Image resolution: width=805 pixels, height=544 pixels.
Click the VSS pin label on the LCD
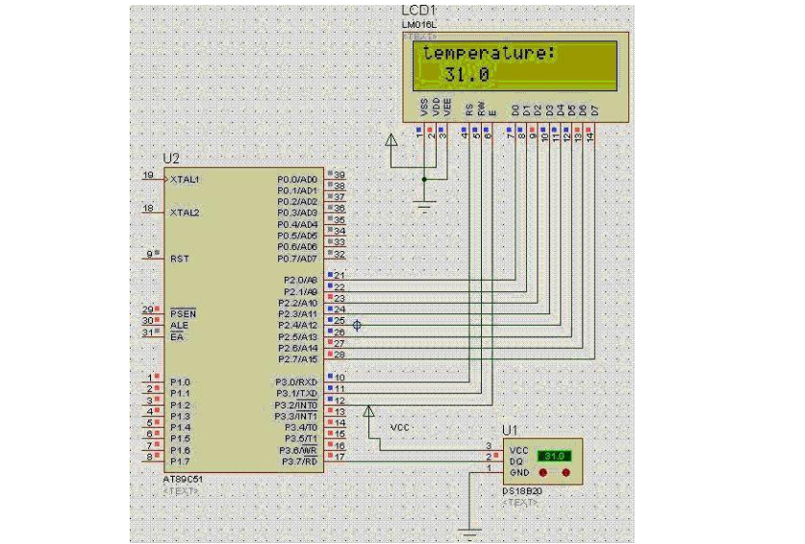tap(424, 108)
